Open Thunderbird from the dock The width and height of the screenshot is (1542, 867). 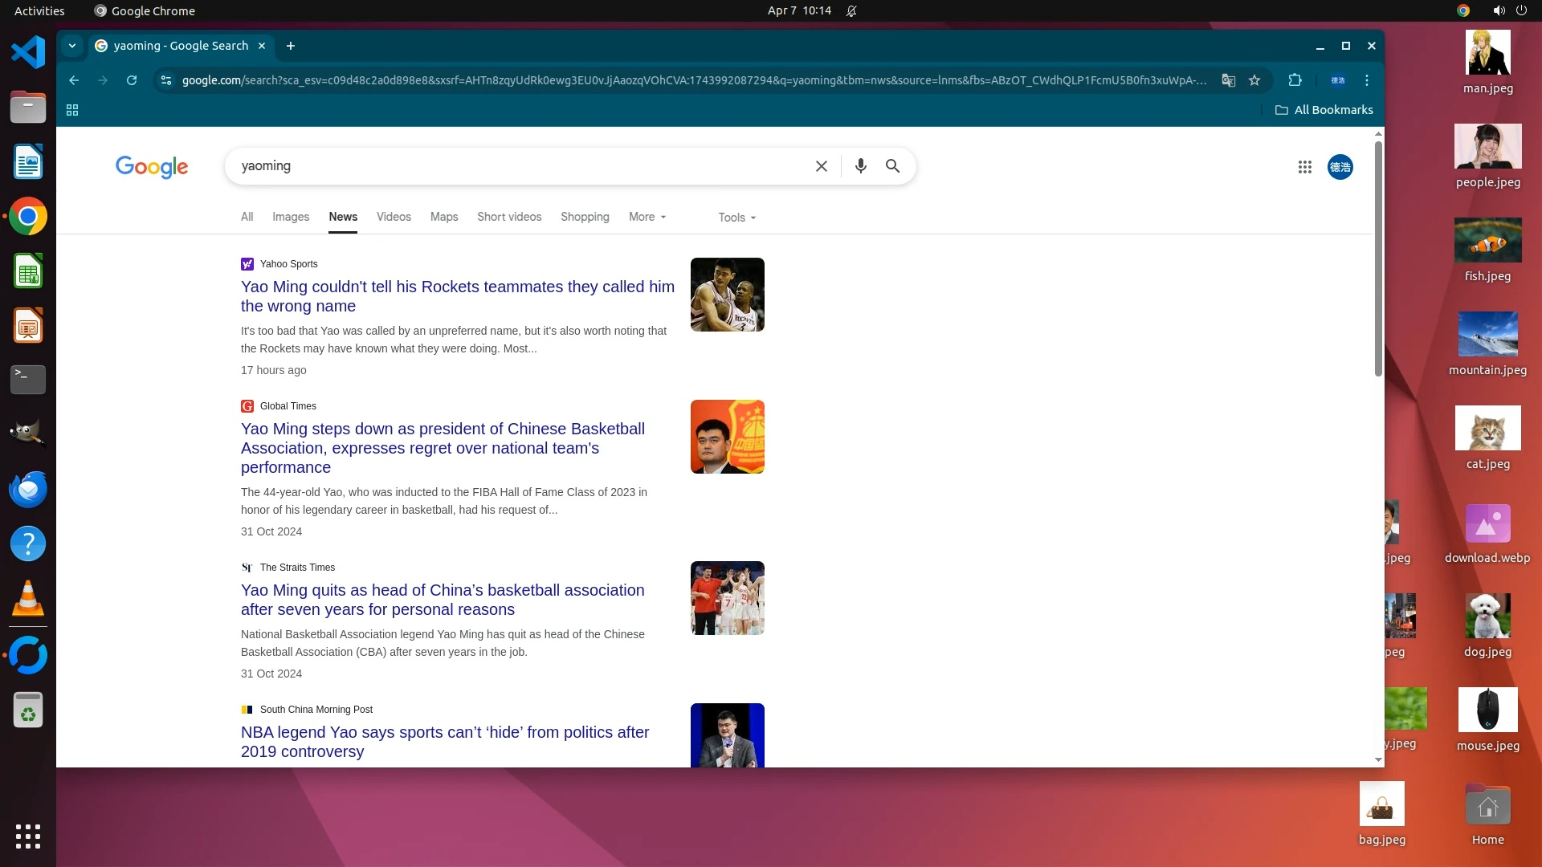click(x=28, y=490)
